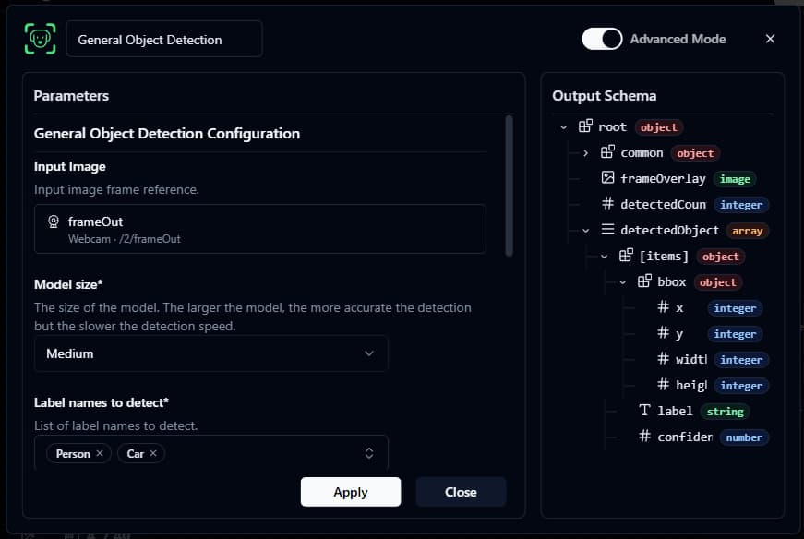
Task: Click the hash icon beside confidence
Action: [644, 436]
